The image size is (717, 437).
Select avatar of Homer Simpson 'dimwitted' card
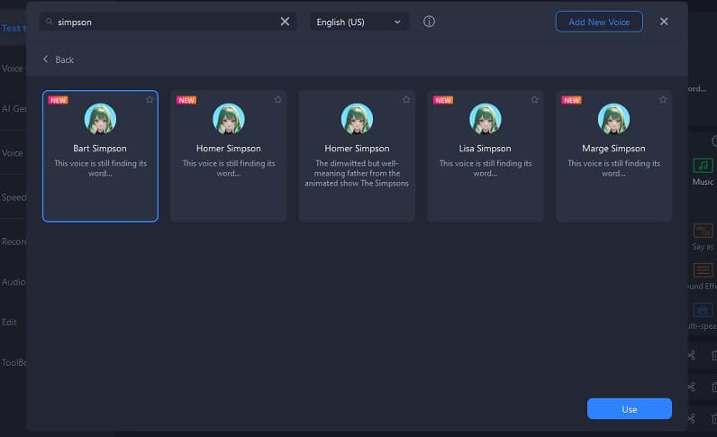coord(357,119)
